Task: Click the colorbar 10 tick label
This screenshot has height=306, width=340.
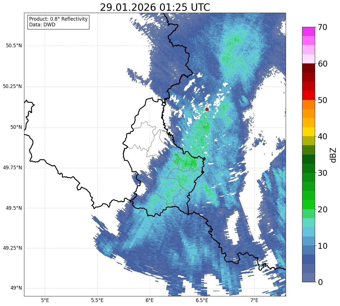Action: 322,246
